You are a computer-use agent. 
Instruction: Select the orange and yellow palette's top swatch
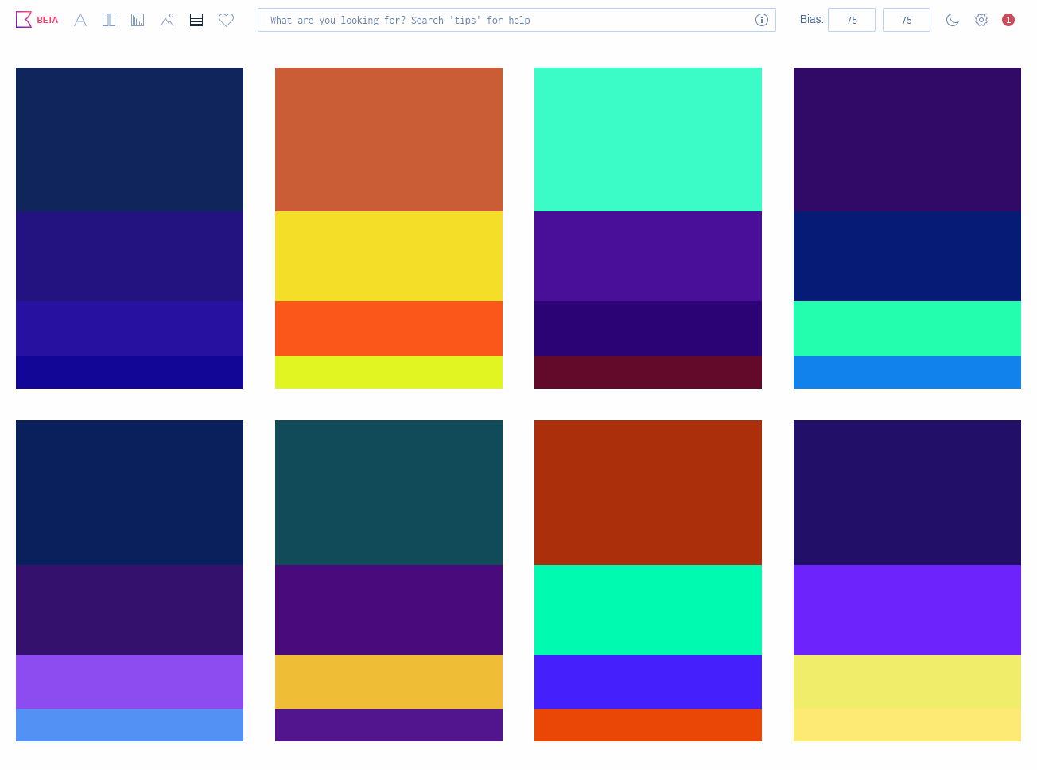[388, 139]
